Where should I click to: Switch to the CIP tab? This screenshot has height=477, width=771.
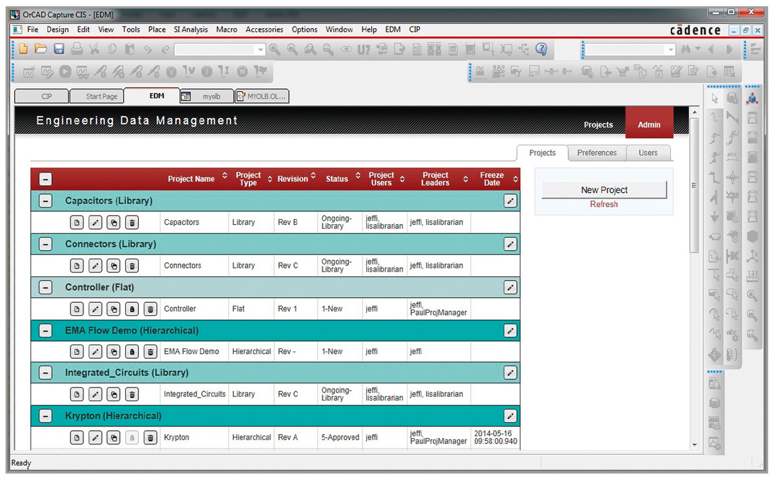click(42, 97)
